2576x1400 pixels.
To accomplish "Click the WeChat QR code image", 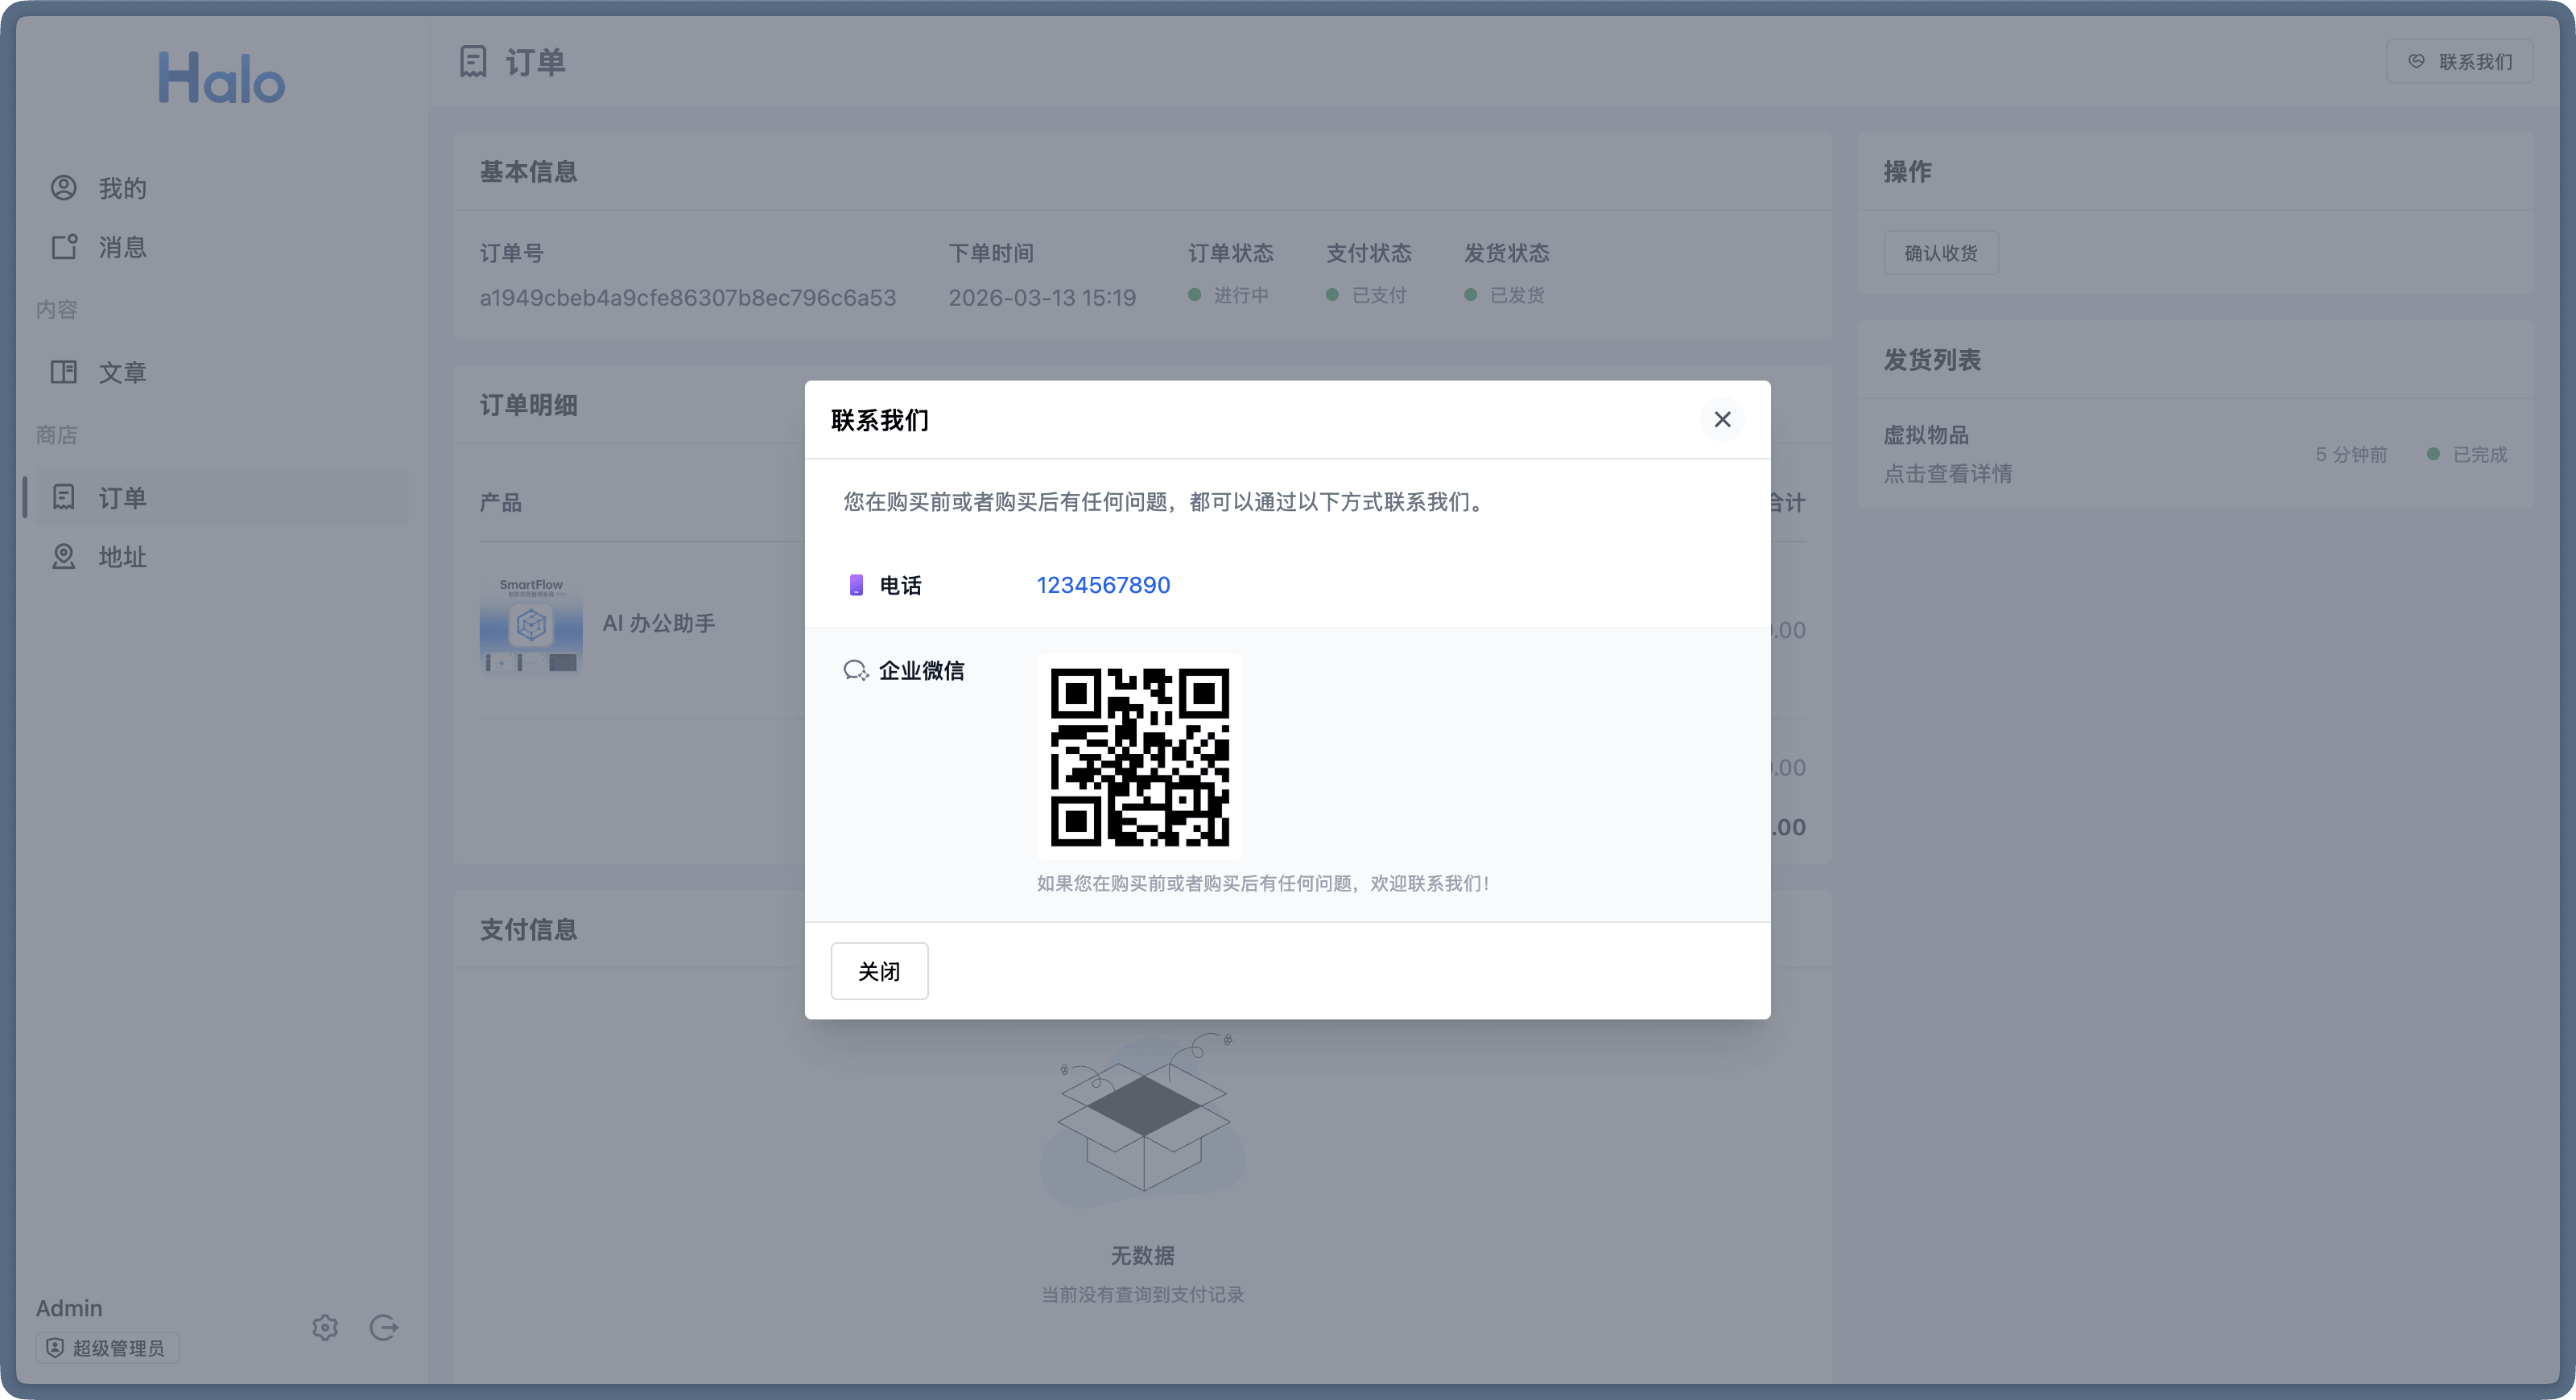I will (x=1139, y=756).
